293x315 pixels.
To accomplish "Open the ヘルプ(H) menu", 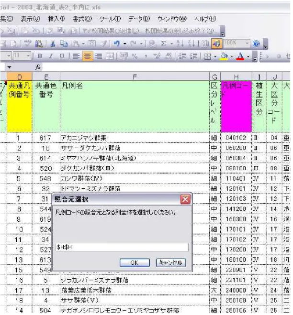I will coord(205,19).
